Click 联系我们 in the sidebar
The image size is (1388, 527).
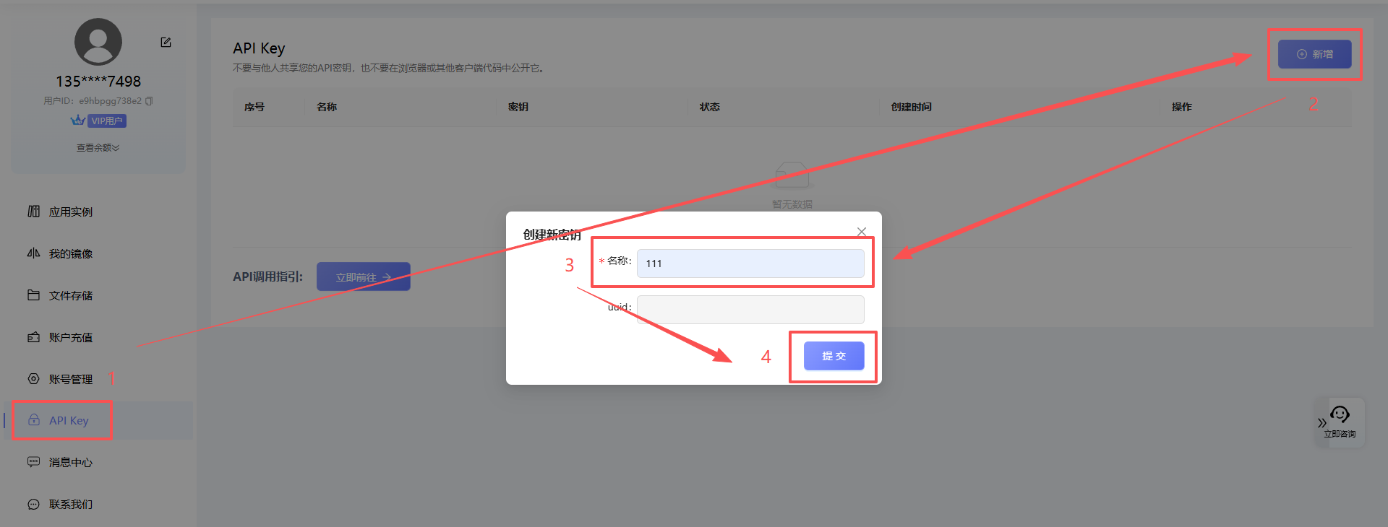(x=70, y=504)
